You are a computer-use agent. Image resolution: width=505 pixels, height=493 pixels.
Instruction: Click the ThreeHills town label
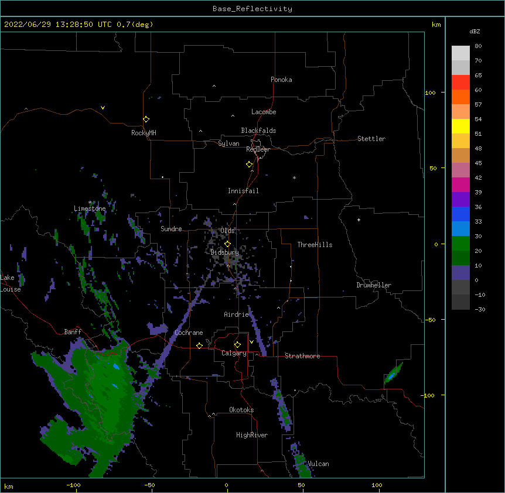[315, 245]
